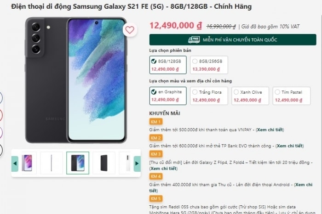Select the purple phone thumbnail
Screen dimensions: 322x214
(x=27, y=163)
